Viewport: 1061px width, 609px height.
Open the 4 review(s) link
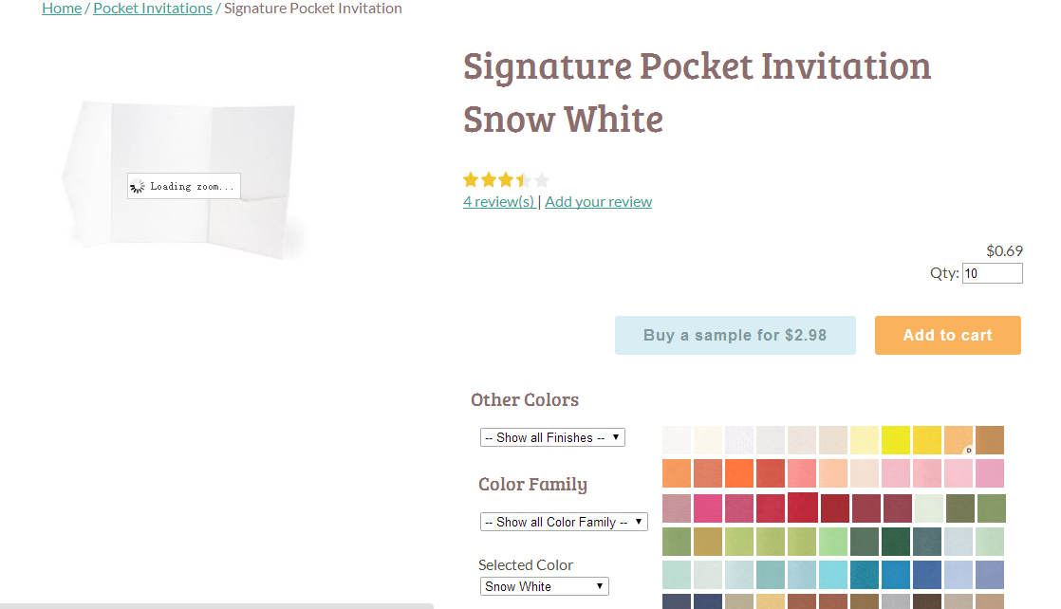[x=498, y=201]
